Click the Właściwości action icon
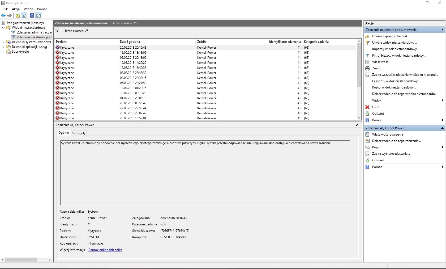The width and height of the screenshot is (446, 269). pyautogui.click(x=367, y=62)
